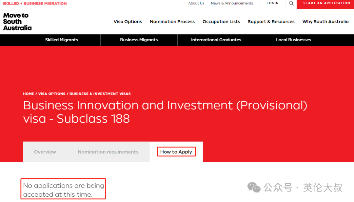
Task: Select the Local Businesses section
Action: pyautogui.click(x=293, y=40)
